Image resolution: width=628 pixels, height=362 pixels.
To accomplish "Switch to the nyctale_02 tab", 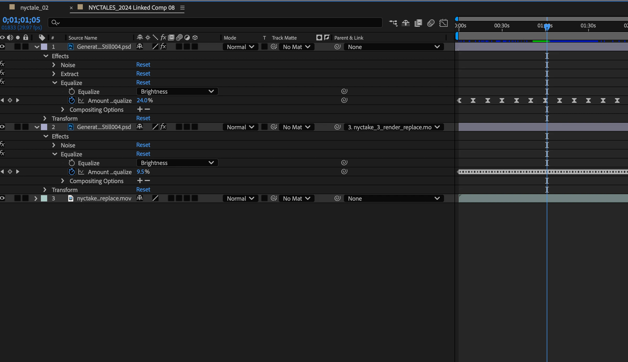I will pyautogui.click(x=34, y=8).
